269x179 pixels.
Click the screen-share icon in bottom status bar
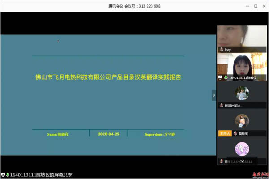tap(3, 175)
